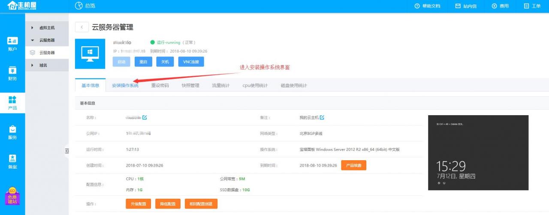Open 帮助文档 help documents

pyautogui.click(x=427, y=6)
